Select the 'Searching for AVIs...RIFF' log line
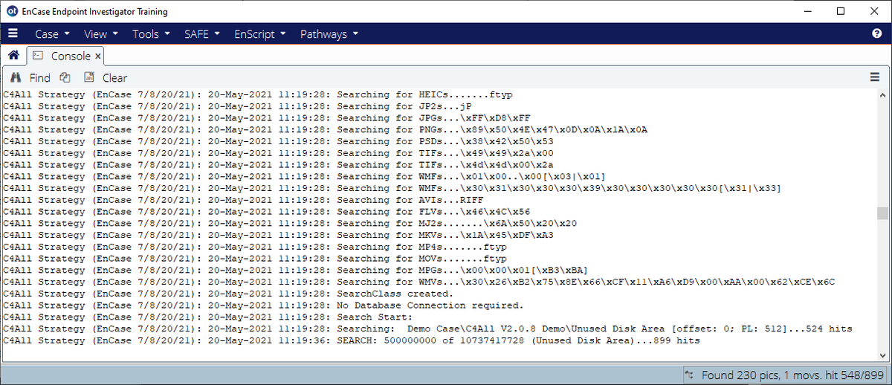Viewport: 892px width, 385px height. click(x=244, y=200)
